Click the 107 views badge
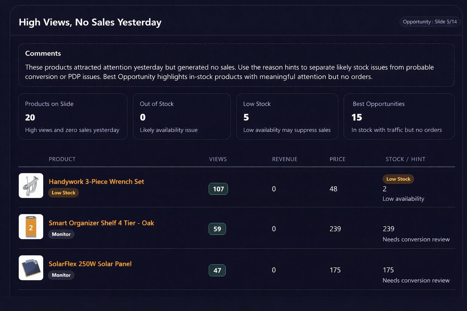467x311 pixels. pos(218,189)
